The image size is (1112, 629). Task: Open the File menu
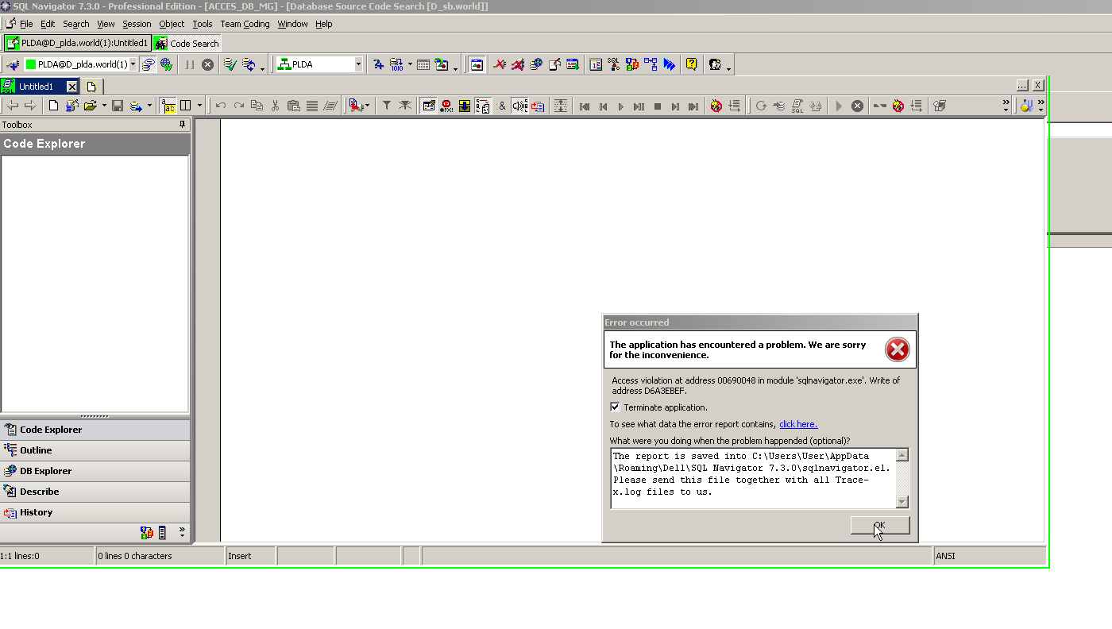[26, 24]
